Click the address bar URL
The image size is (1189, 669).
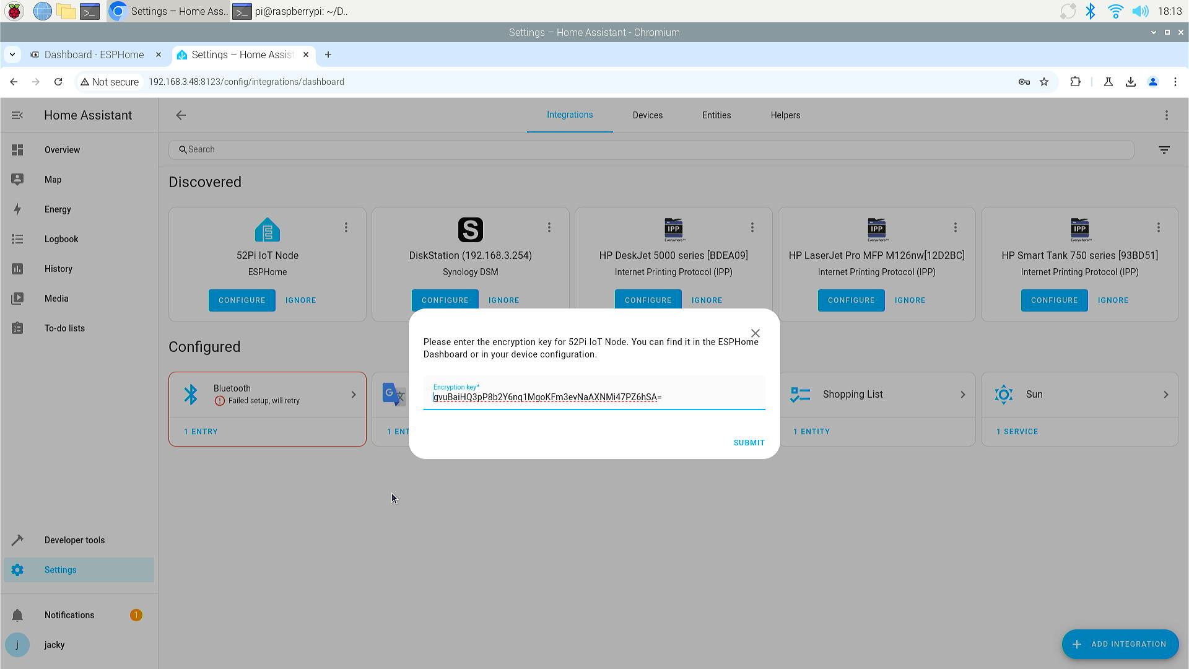pyautogui.click(x=246, y=82)
